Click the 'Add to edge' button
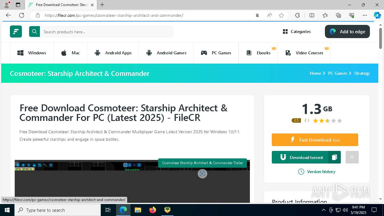The width and height of the screenshot is (384, 216). coord(347,31)
